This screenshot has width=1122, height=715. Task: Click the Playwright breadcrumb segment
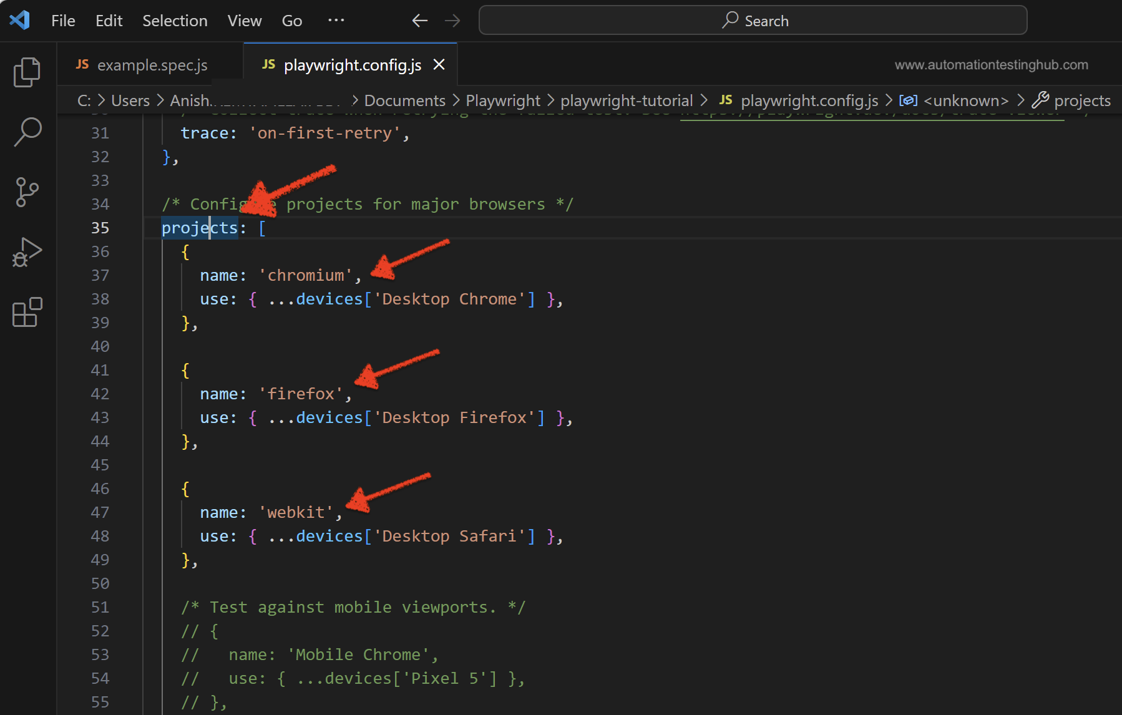click(503, 100)
